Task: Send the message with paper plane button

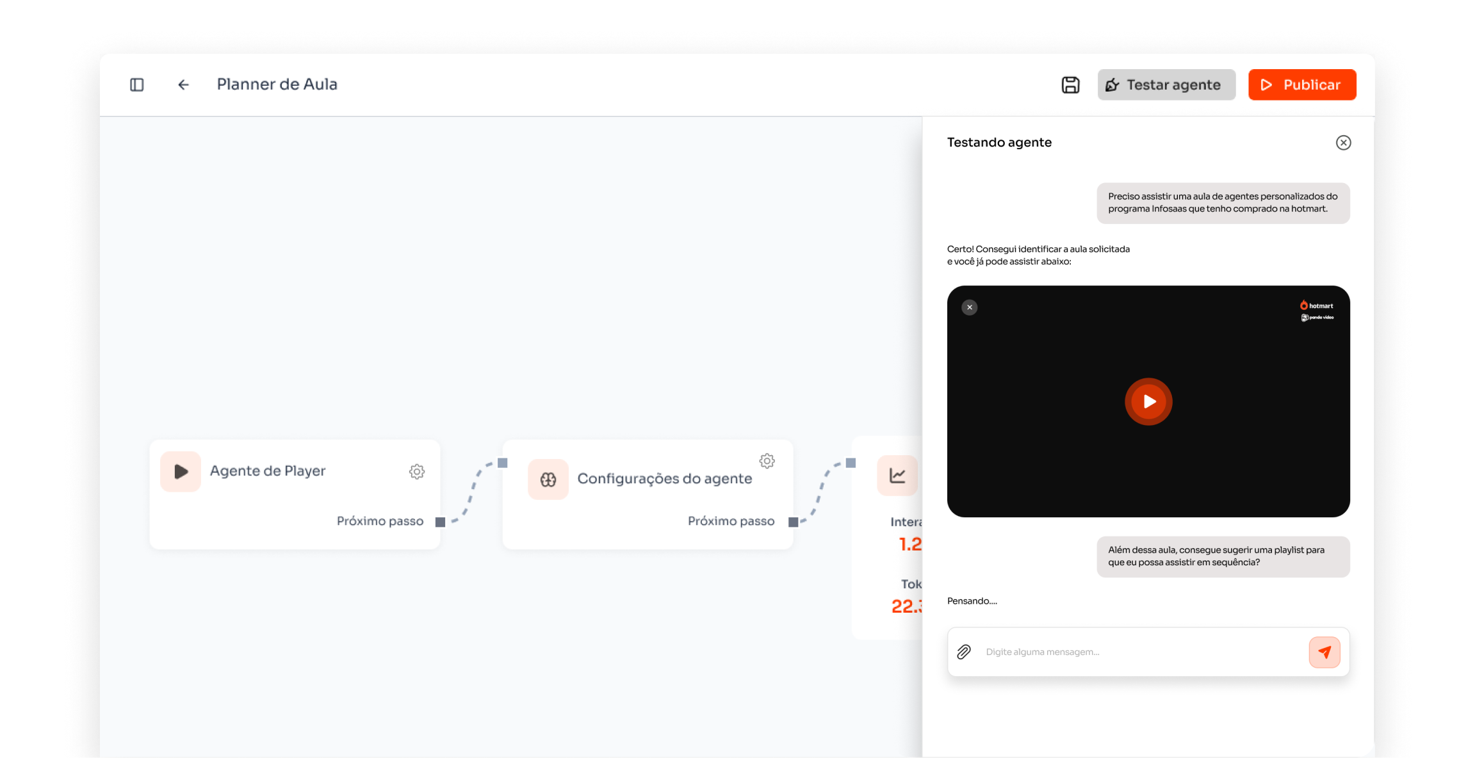Action: (1324, 652)
